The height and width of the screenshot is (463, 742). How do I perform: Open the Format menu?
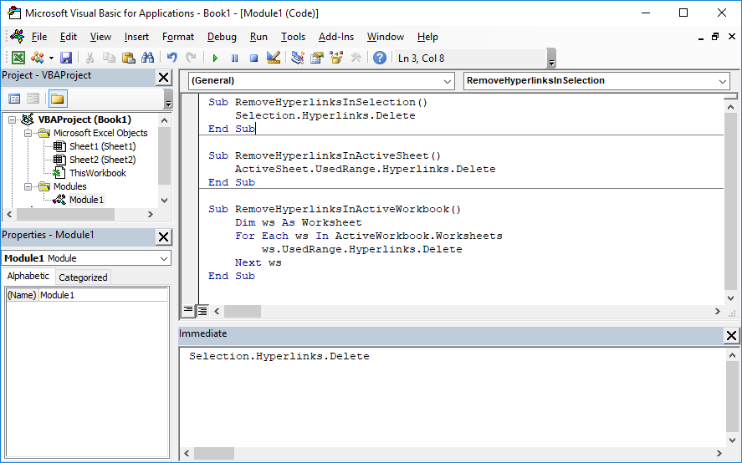coord(178,37)
